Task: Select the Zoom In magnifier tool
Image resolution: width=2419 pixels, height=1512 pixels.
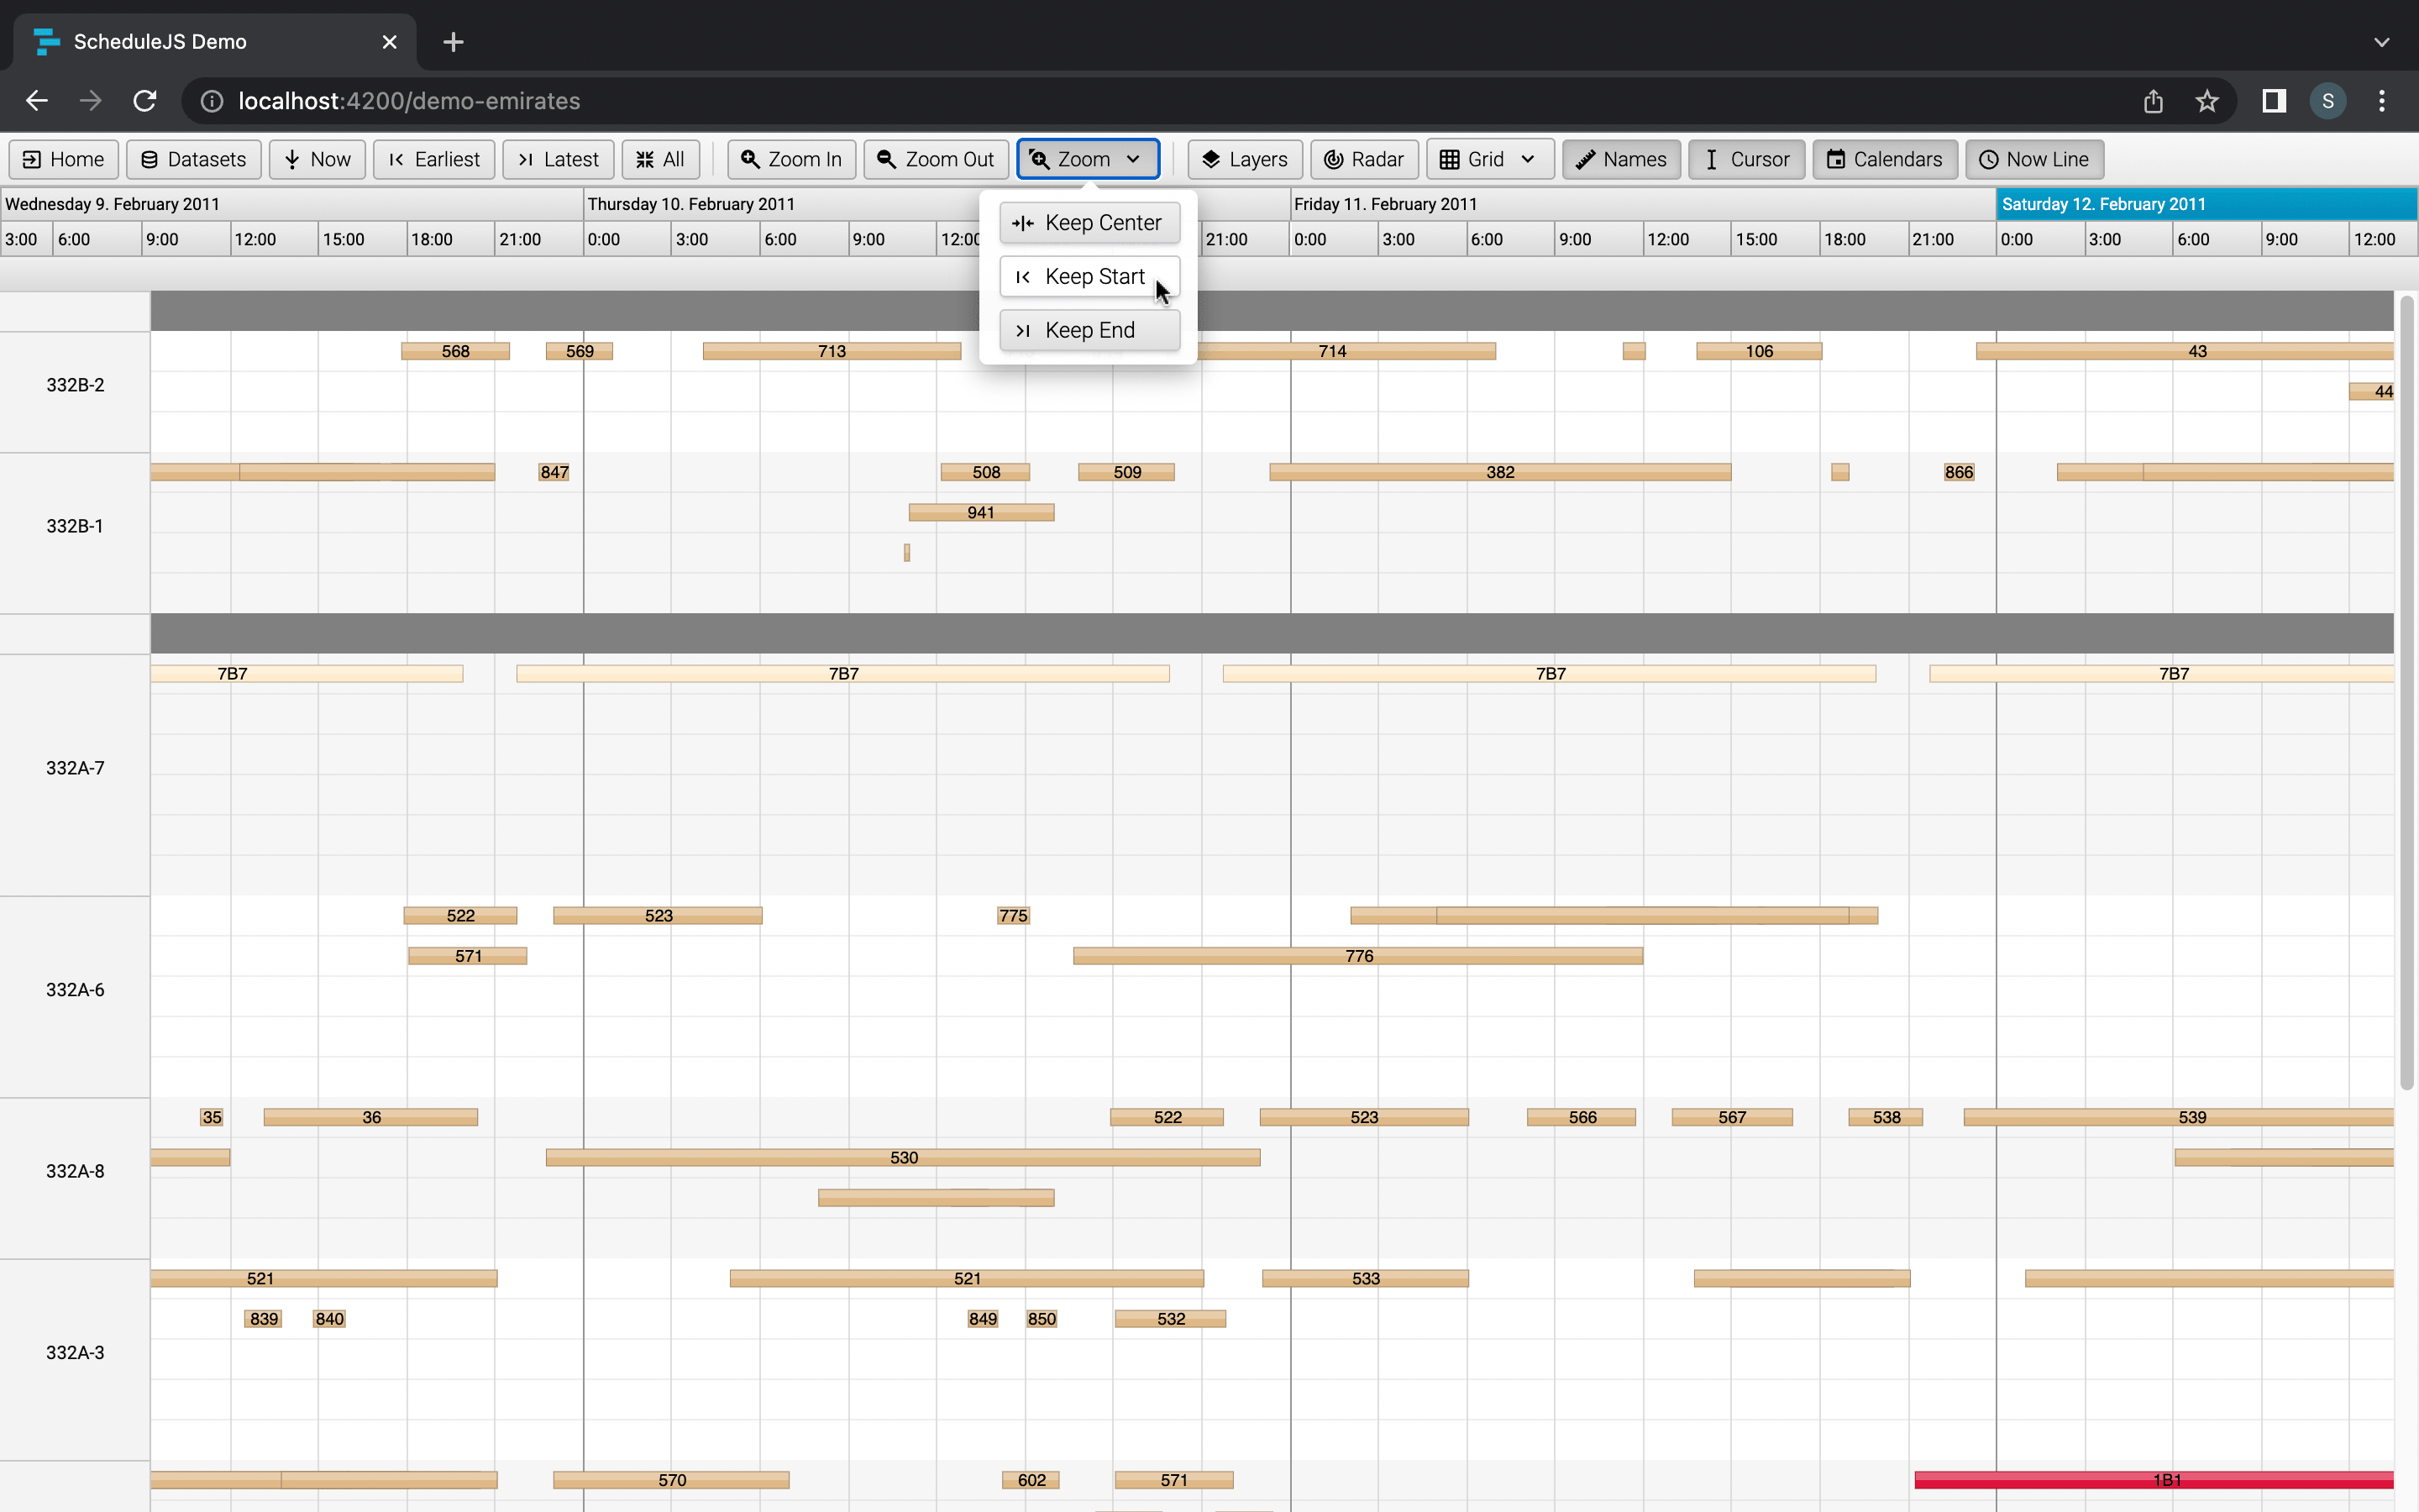Action: click(x=790, y=159)
